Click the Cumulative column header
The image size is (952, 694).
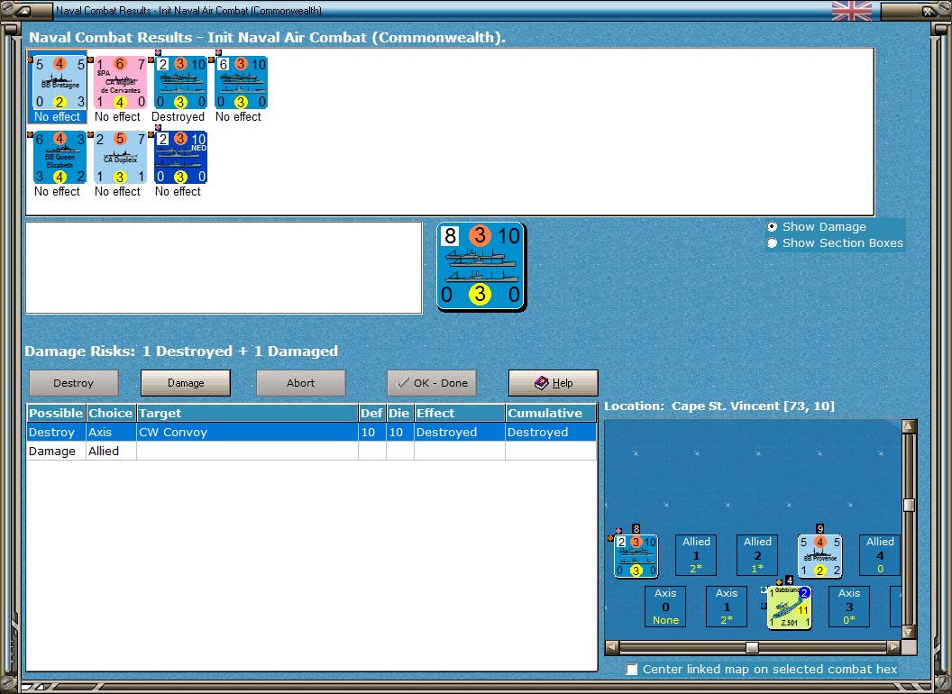tap(551, 414)
